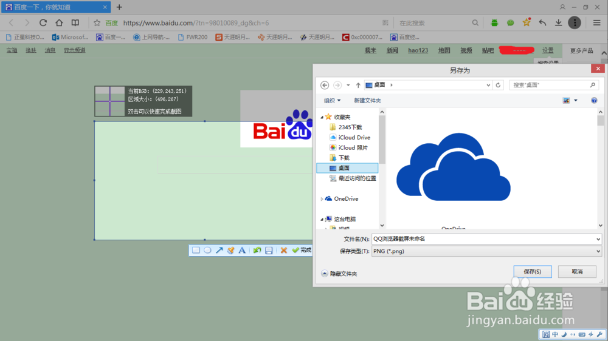
Task: Open browser hamburger main menu
Action: tap(597, 23)
